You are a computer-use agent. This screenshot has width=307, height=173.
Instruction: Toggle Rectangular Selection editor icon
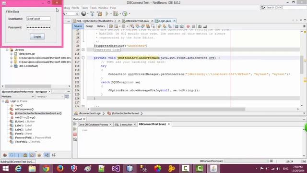click(153, 26)
